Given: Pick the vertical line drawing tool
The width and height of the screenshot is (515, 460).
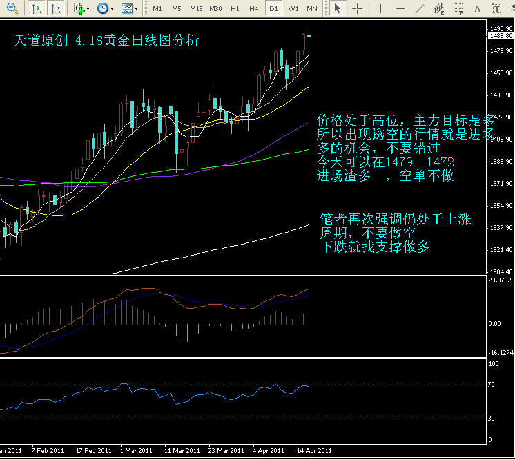Looking at the screenshot, I should coord(380,8).
